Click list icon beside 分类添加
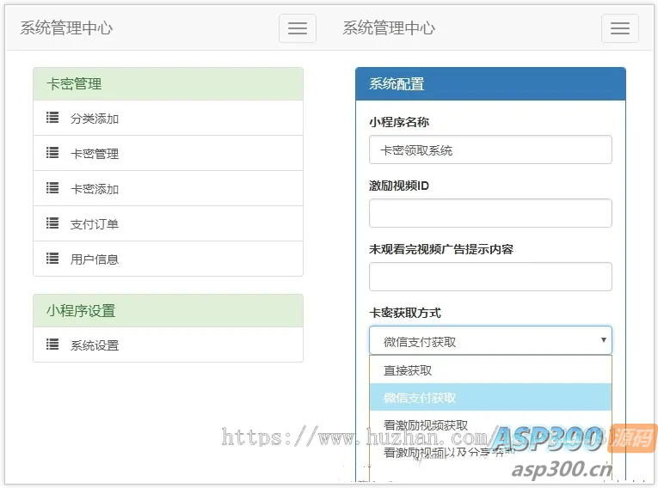The width and height of the screenshot is (658, 488). point(52,118)
